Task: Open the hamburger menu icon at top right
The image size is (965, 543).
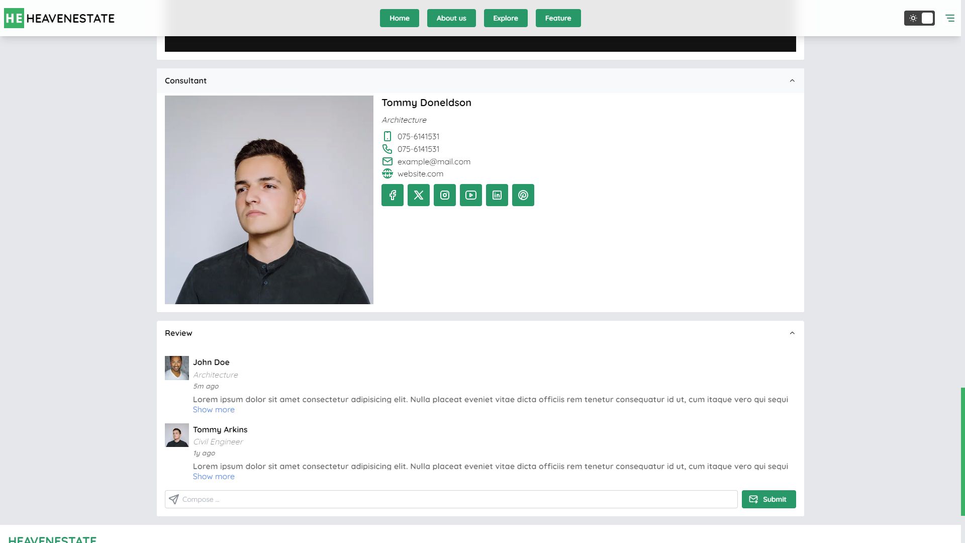Action: [949, 18]
